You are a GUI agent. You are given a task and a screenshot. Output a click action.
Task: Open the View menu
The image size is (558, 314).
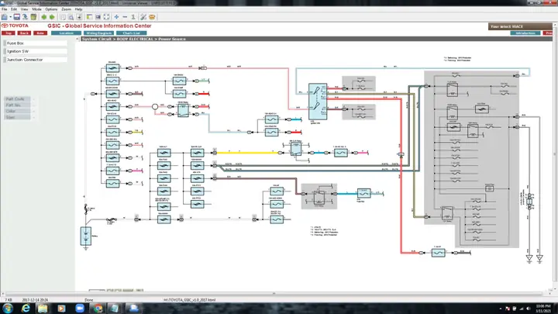point(24,9)
